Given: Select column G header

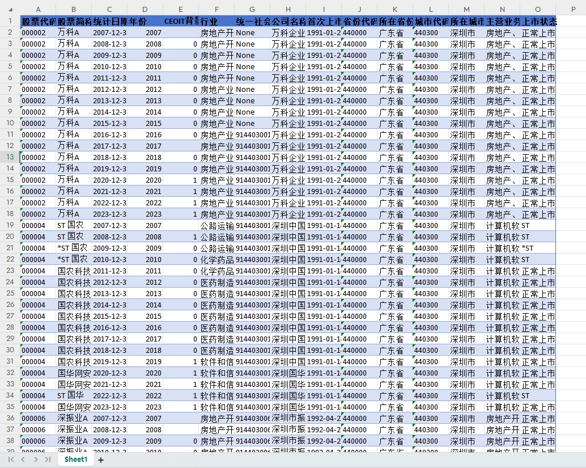Looking at the screenshot, I should 252,9.
